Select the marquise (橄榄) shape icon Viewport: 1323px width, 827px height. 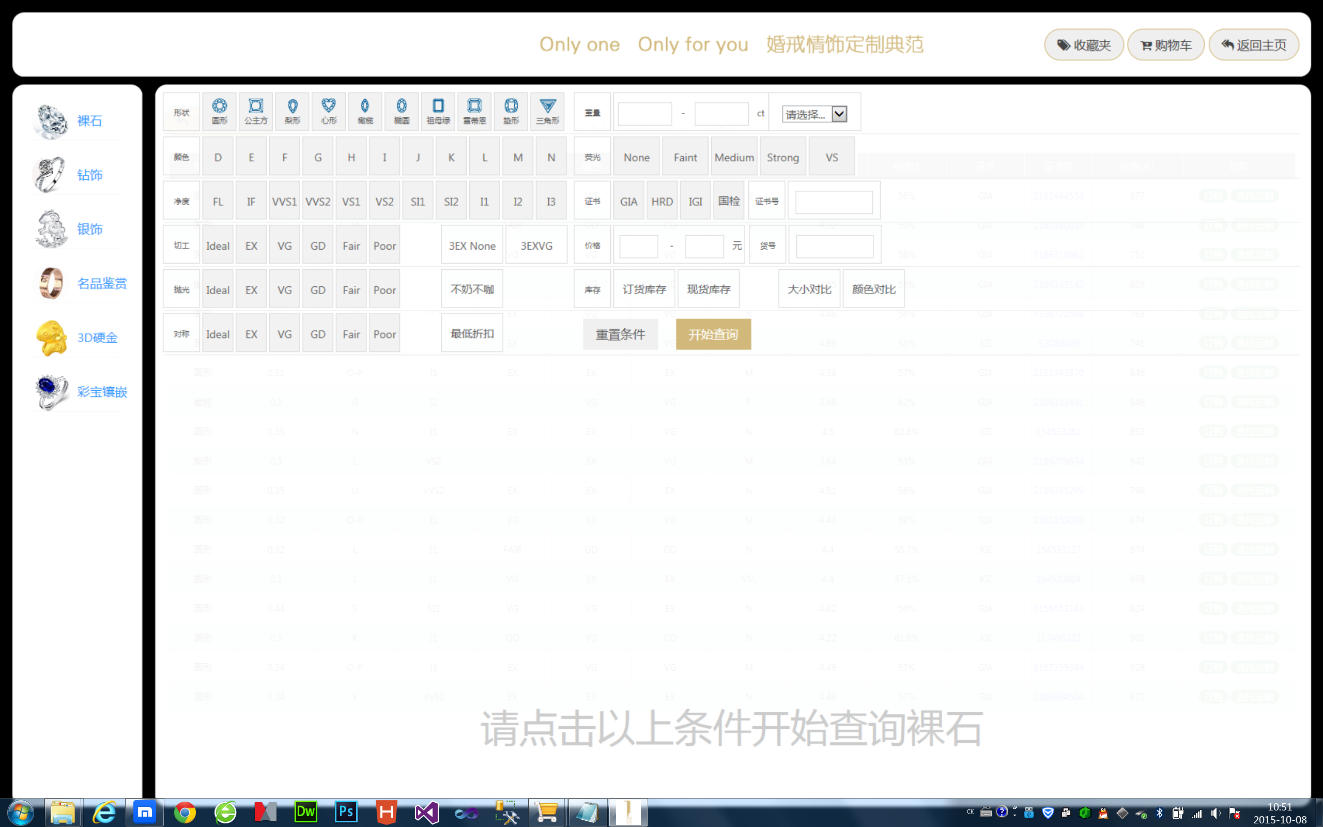[x=365, y=112]
